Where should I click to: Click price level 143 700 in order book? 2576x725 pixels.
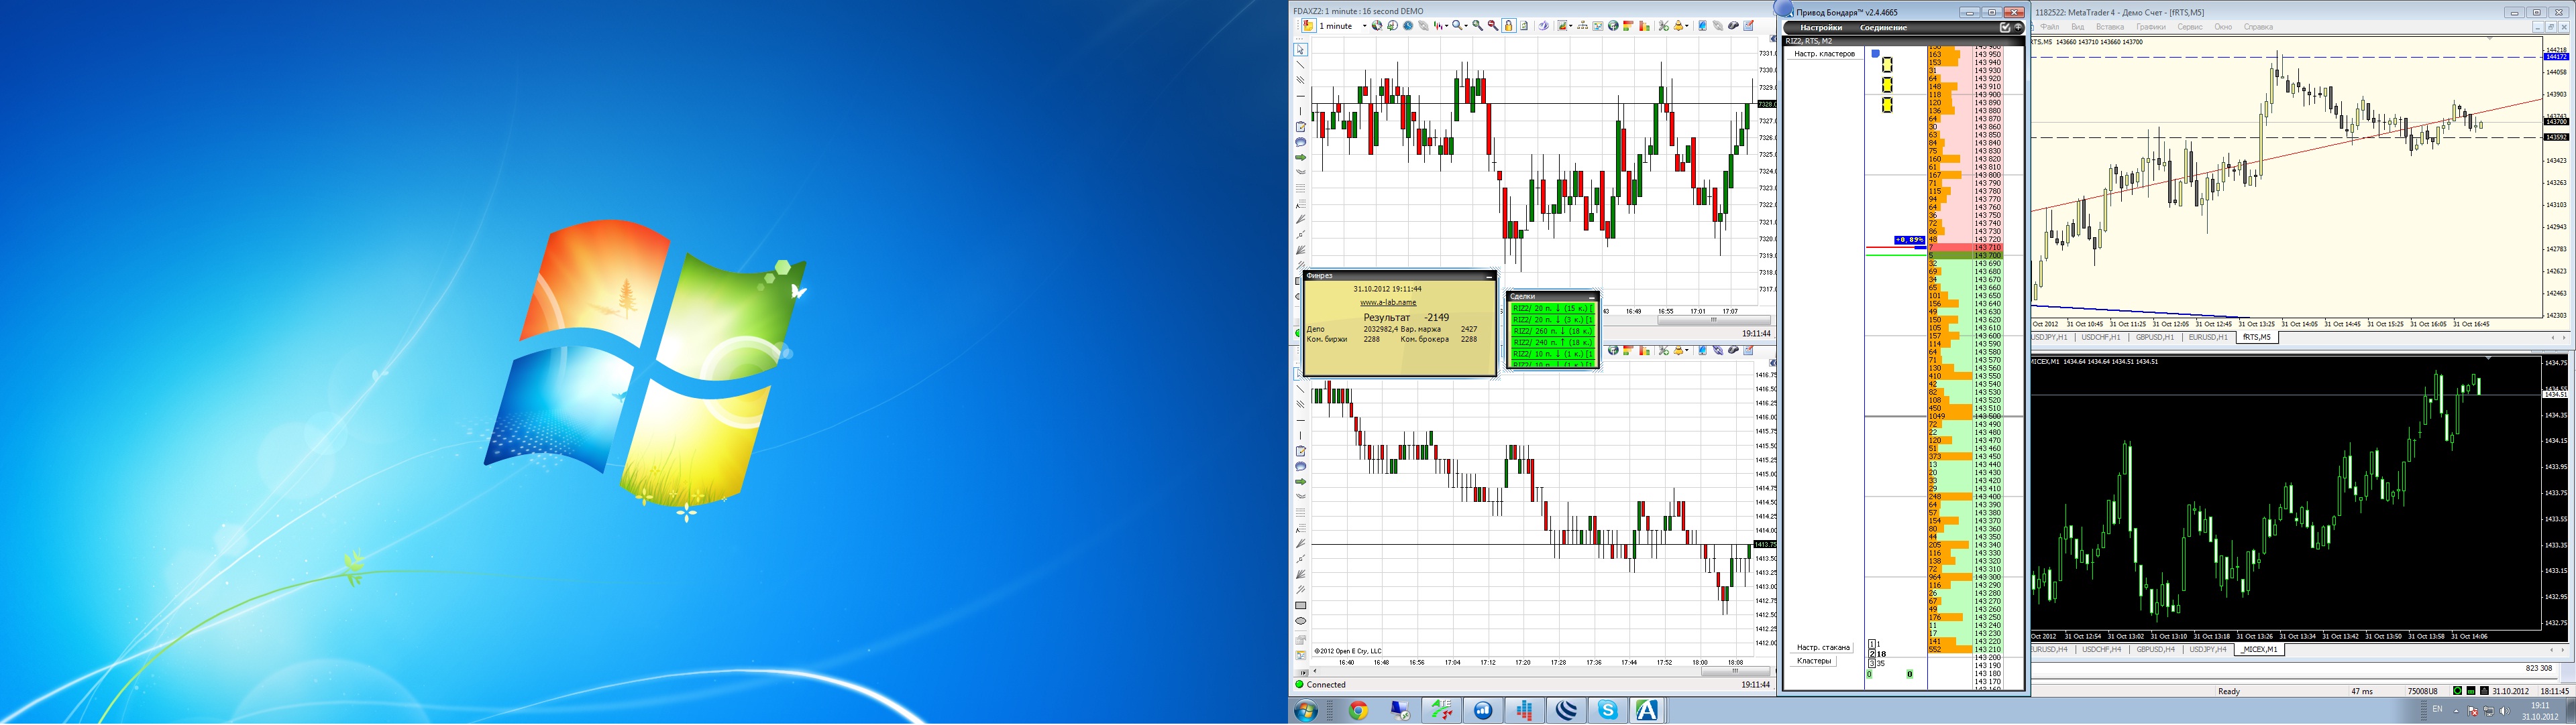[1988, 256]
